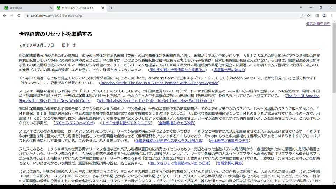Open Brandon Smith: The Fed Is A Suicide Bomber link
Image resolution: width=336 pixels, height=189 pixels.
[x=159, y=83]
